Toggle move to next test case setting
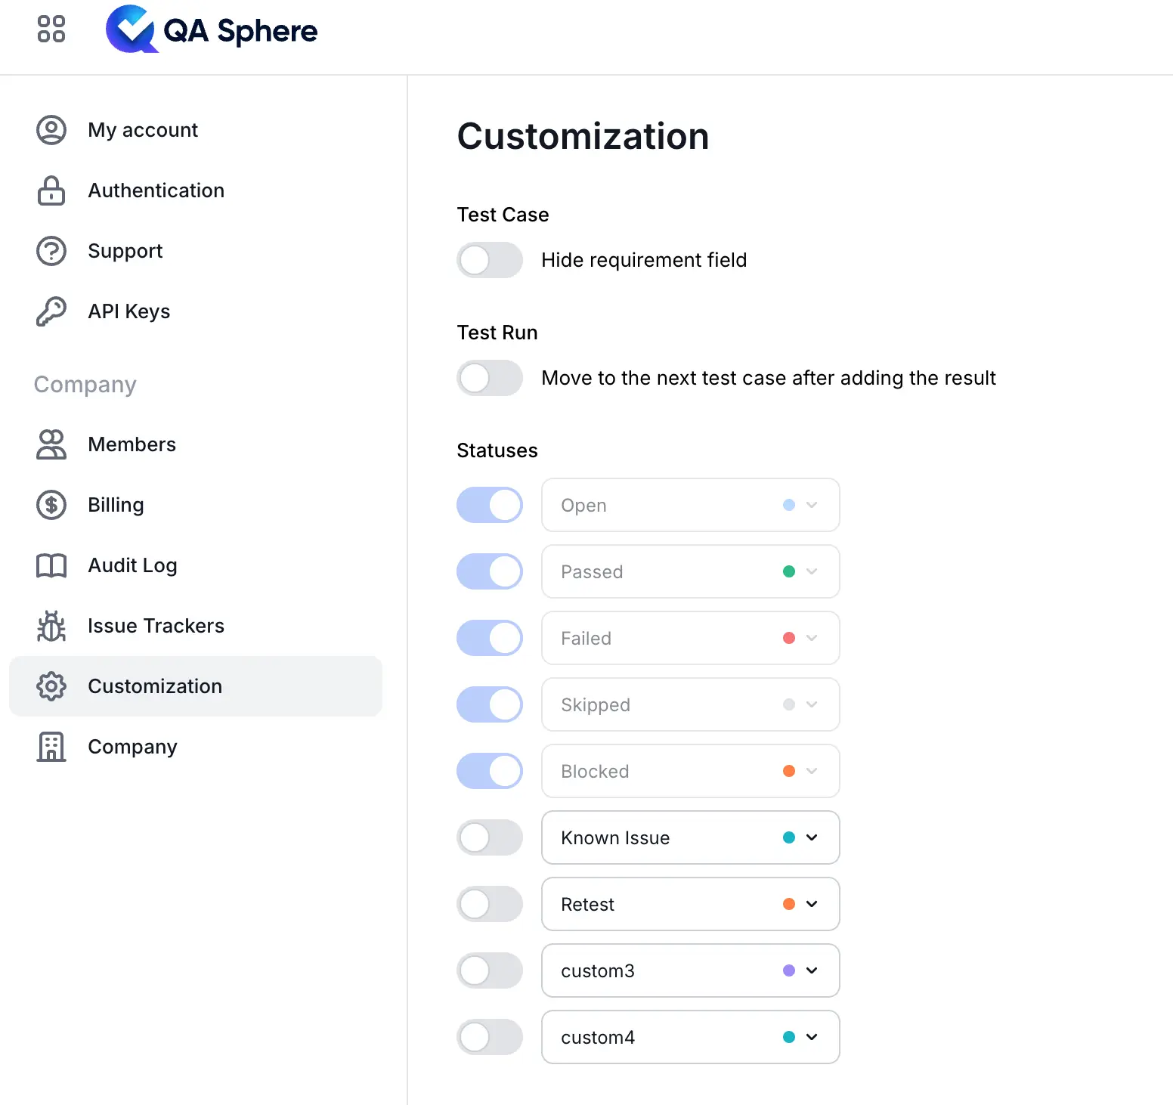 490,378
